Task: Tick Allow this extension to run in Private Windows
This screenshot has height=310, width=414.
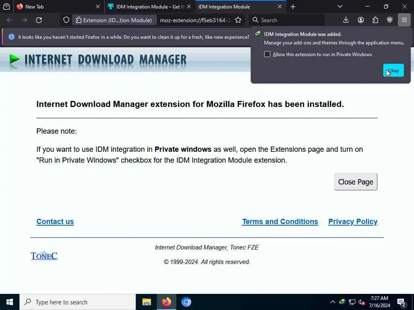Action: point(267,54)
